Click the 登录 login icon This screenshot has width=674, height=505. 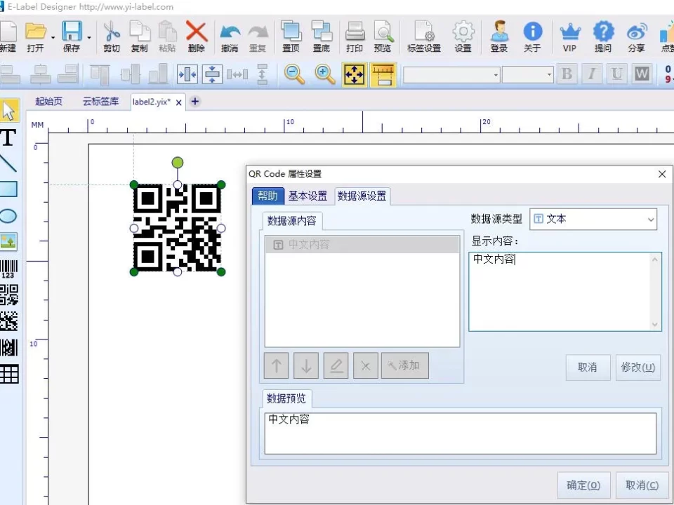pos(499,36)
